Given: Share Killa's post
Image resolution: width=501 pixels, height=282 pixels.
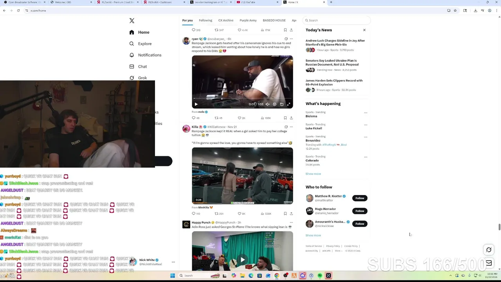Looking at the screenshot, I should pyautogui.click(x=291, y=213).
